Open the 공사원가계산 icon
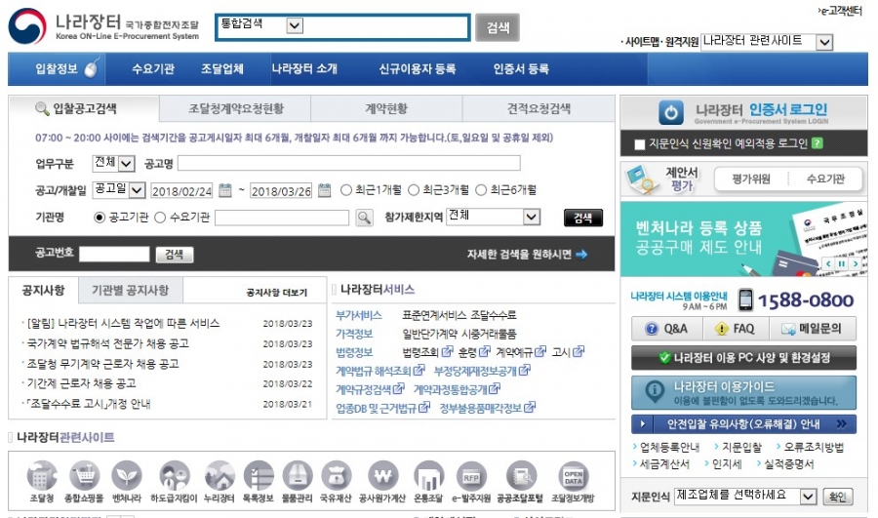The width and height of the screenshot is (878, 518). coord(382,476)
